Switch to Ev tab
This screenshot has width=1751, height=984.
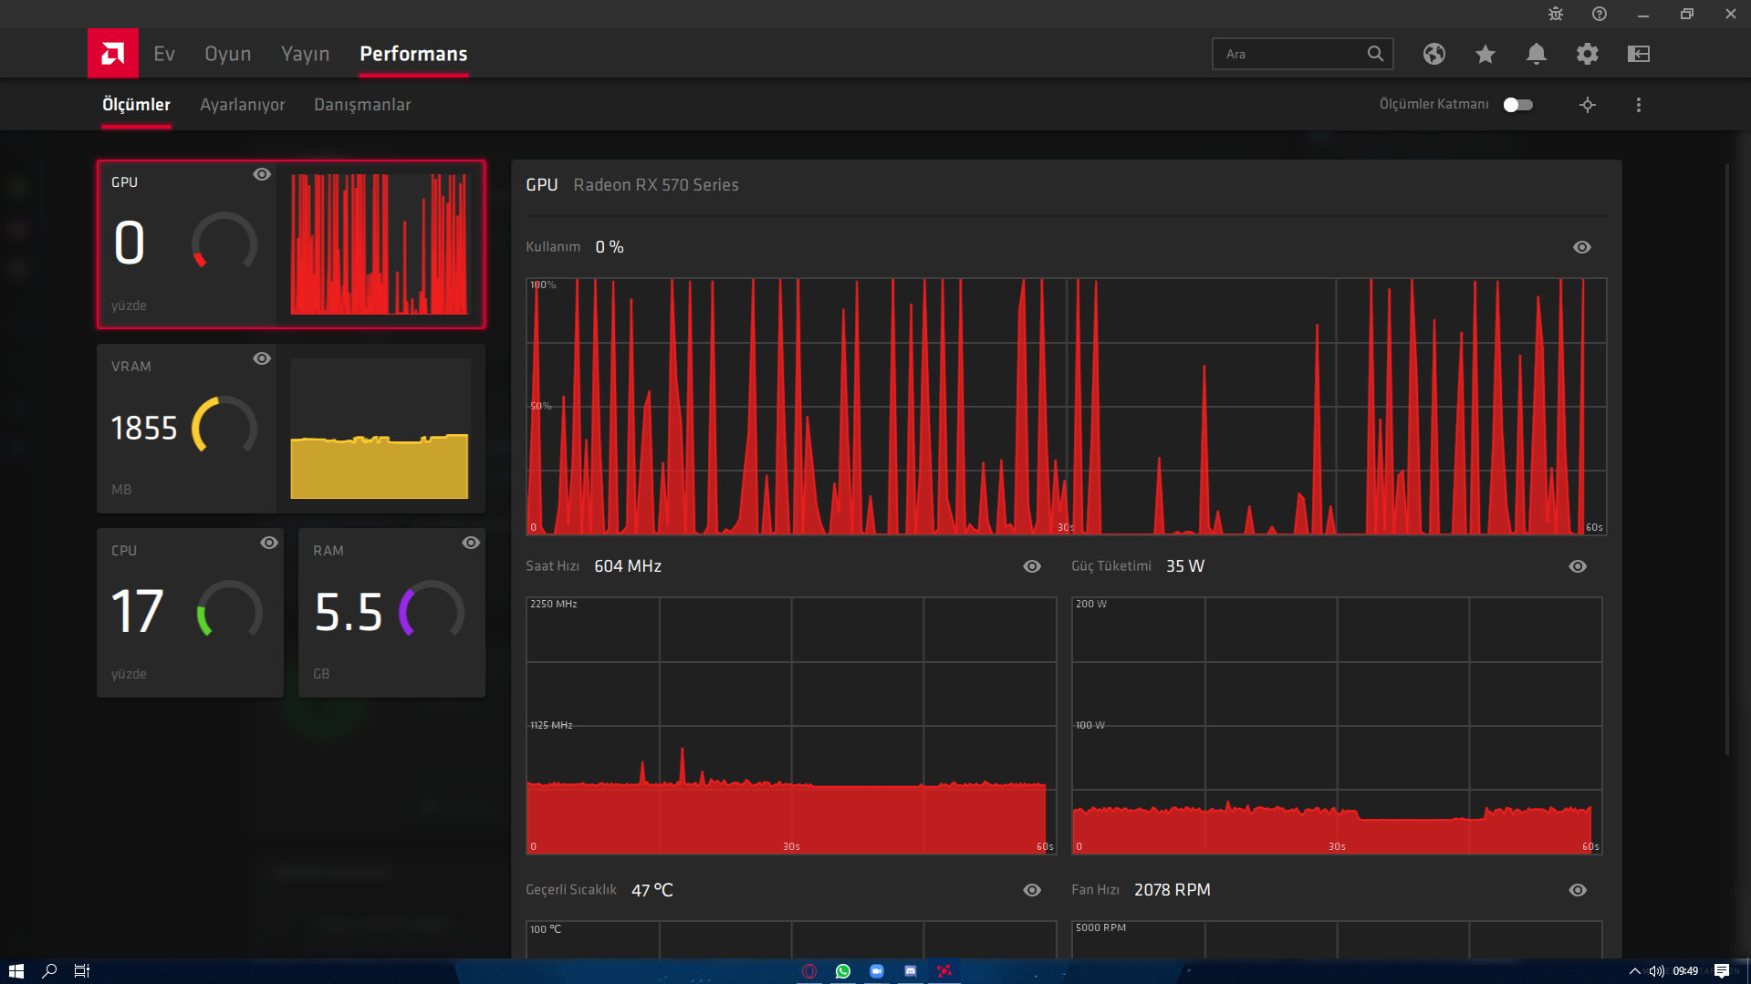point(164,54)
